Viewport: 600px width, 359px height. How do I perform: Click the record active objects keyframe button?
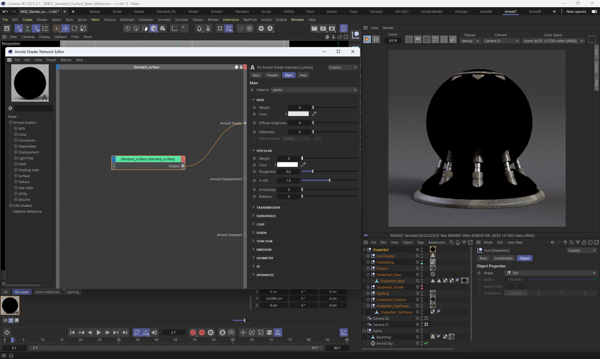click(193, 332)
